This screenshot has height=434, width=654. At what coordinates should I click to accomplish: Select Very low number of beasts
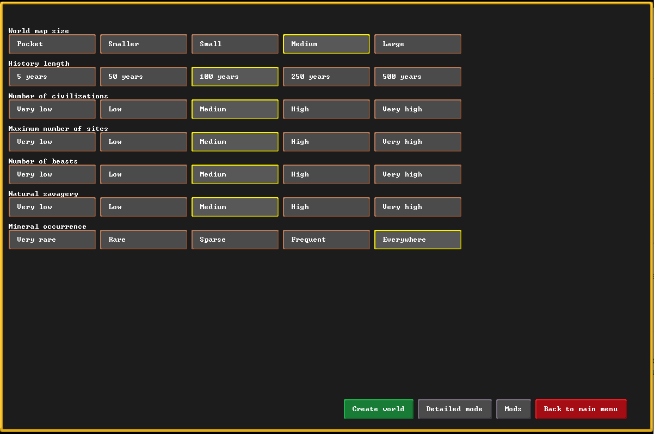coord(52,174)
